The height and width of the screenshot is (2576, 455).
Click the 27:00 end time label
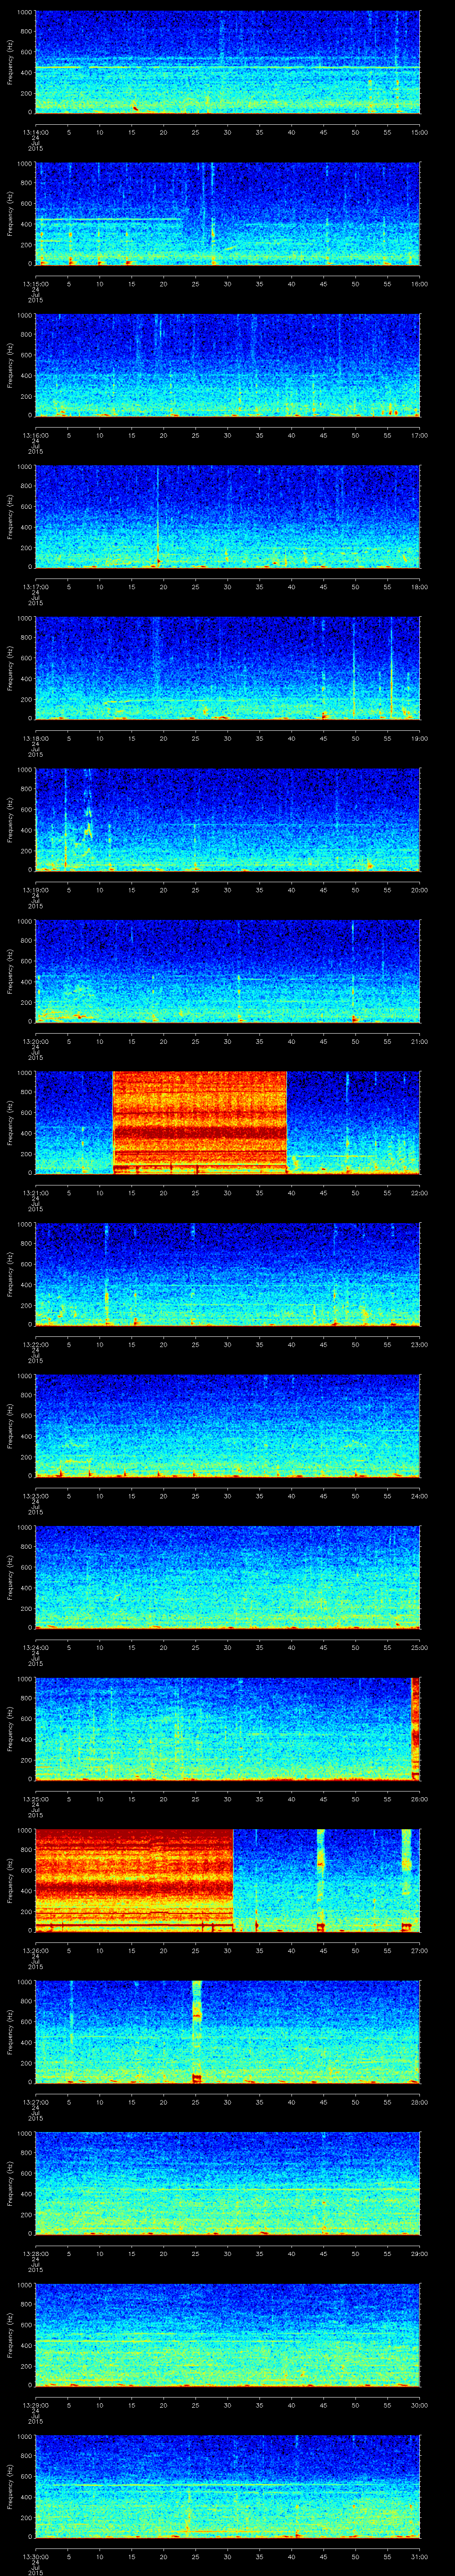point(419,1950)
